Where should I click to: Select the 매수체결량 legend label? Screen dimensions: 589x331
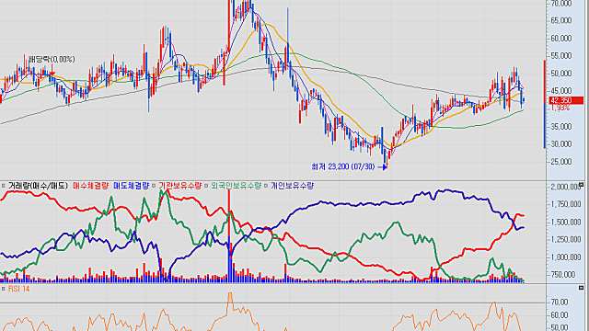pyautogui.click(x=90, y=186)
